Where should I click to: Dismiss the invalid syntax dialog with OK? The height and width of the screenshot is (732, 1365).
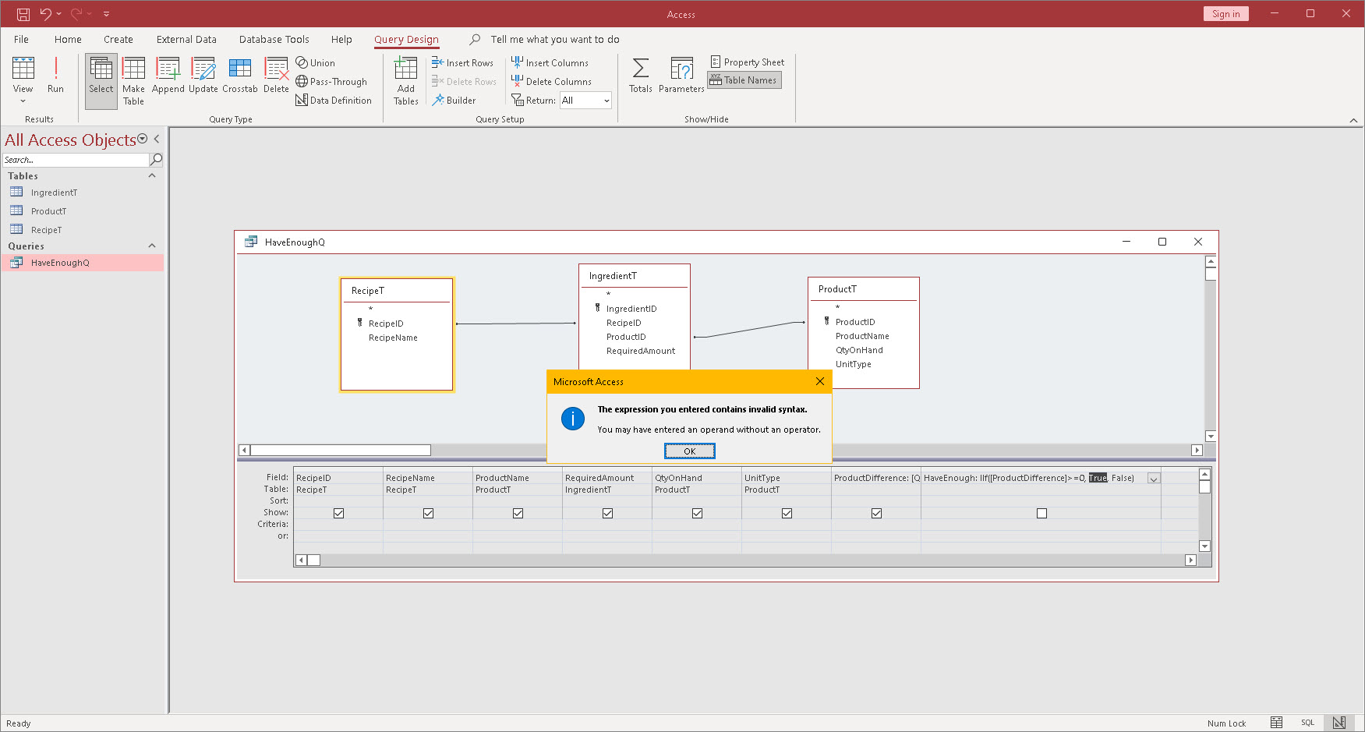pos(689,451)
